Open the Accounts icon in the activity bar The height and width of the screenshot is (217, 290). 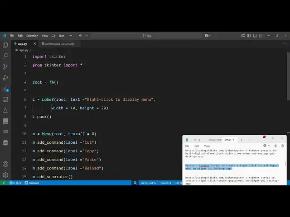click(5, 164)
